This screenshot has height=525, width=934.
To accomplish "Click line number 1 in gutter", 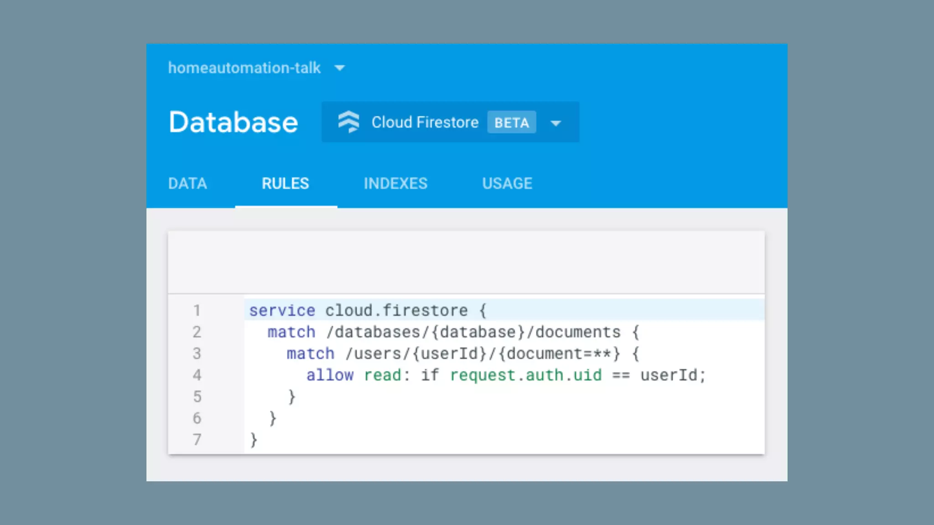I will (197, 310).
